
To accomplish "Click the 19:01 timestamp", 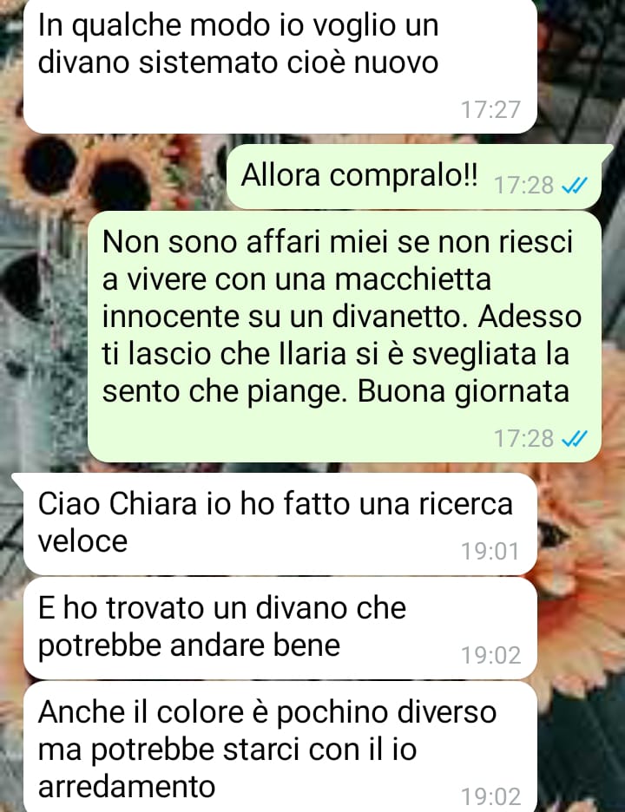I will tap(490, 551).
